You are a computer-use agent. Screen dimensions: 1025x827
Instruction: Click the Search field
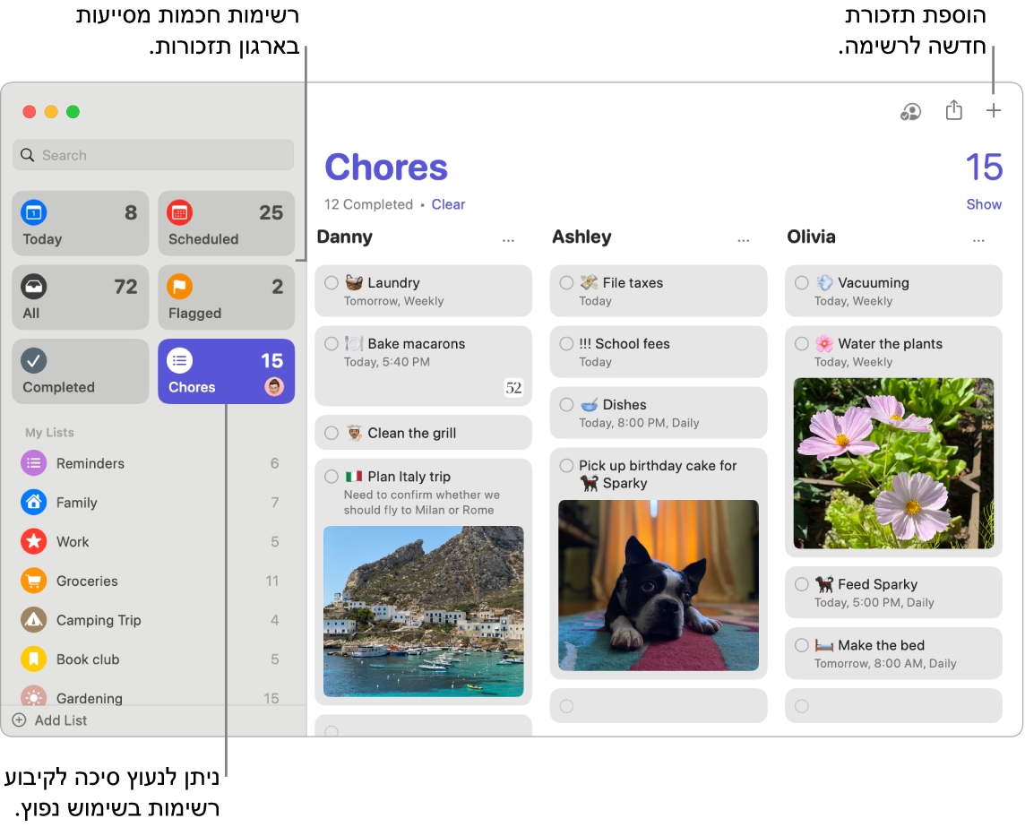point(153,155)
